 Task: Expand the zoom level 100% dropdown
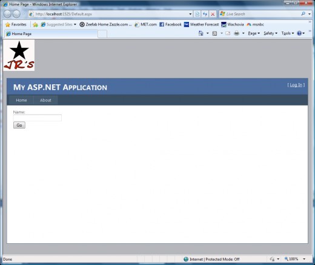(x=304, y=259)
